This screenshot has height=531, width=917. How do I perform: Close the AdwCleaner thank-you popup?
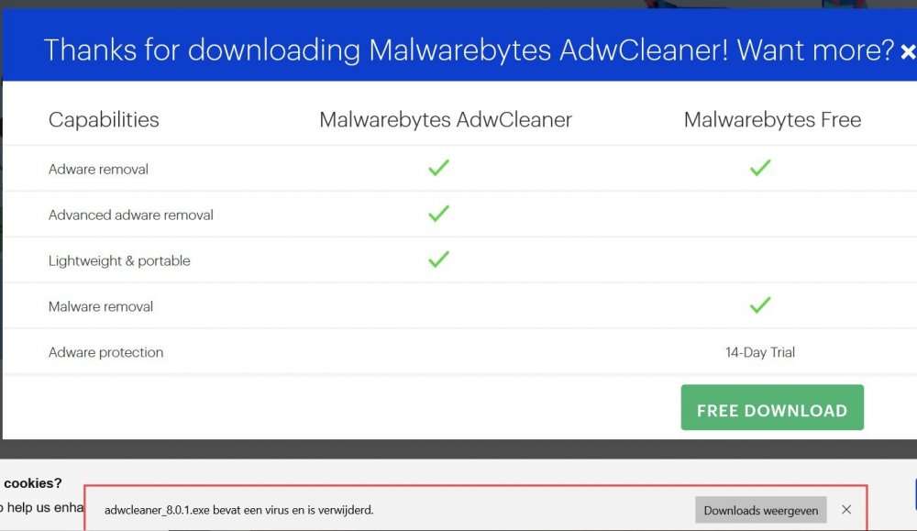pyautogui.click(x=907, y=51)
